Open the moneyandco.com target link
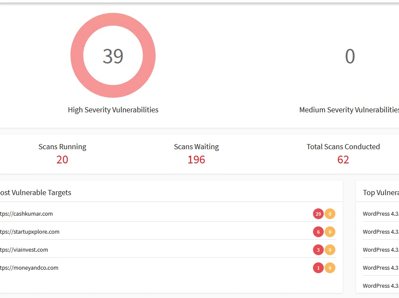Image resolution: width=399 pixels, height=298 pixels. [29, 268]
